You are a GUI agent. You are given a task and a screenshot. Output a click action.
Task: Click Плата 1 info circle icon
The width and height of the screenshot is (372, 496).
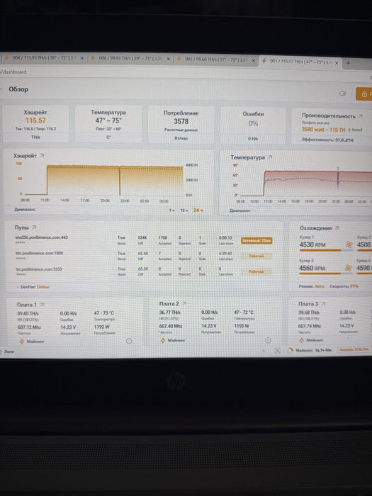click(129, 341)
